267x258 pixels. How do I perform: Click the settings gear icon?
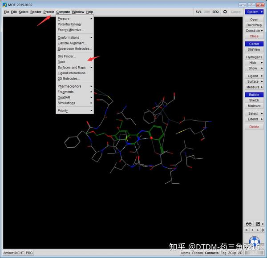(x=225, y=12)
